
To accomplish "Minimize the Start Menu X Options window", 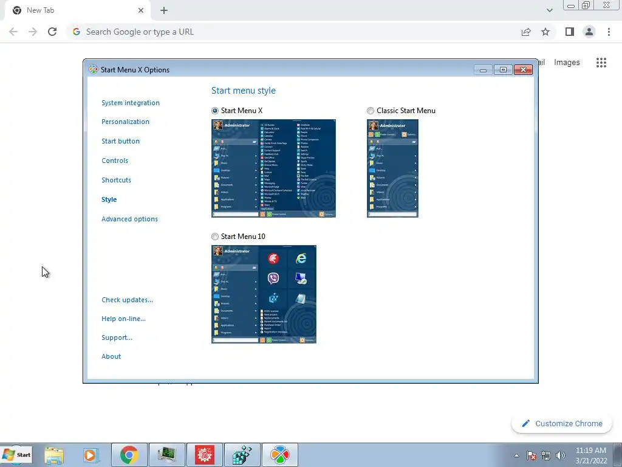I will (483, 70).
